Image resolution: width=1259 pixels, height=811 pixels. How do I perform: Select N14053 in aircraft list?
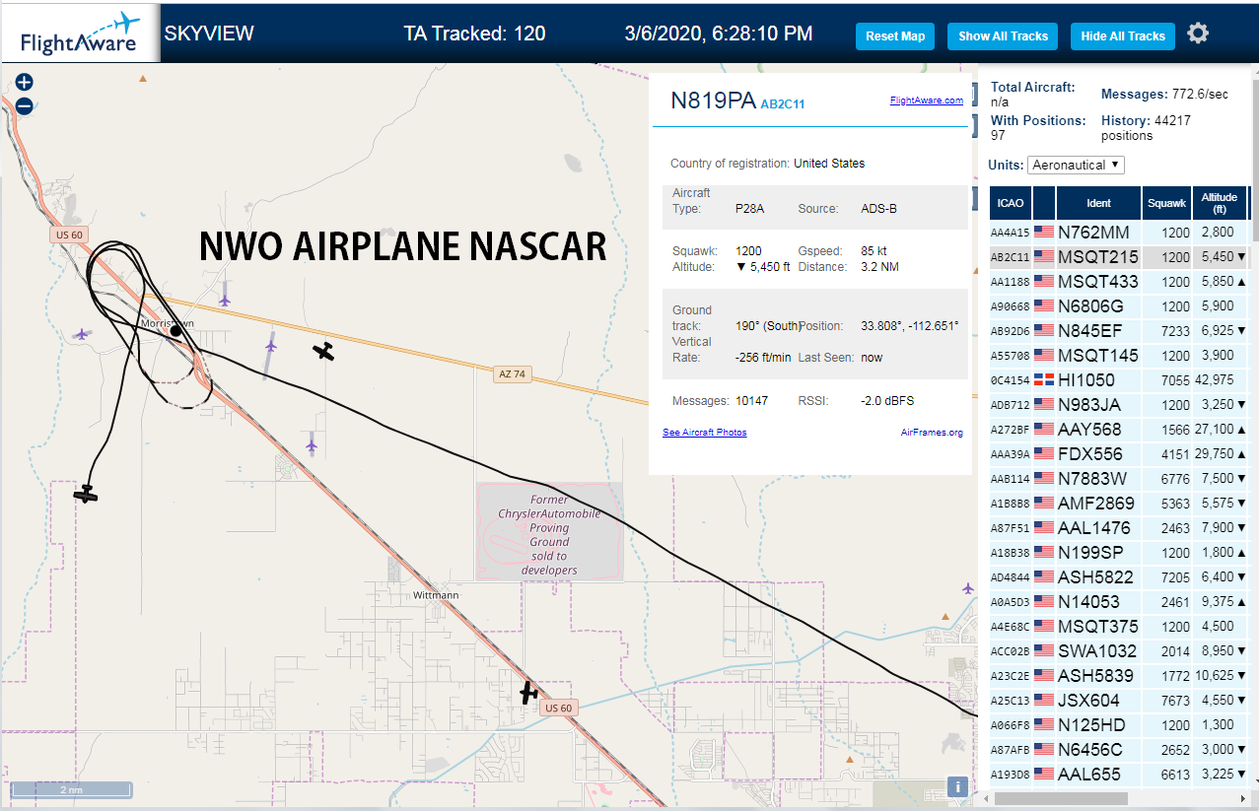[1119, 602]
